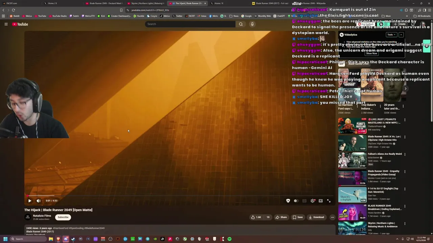433x243 pixels.
Task: Focus the YouTube search box
Action: [x=190, y=24]
